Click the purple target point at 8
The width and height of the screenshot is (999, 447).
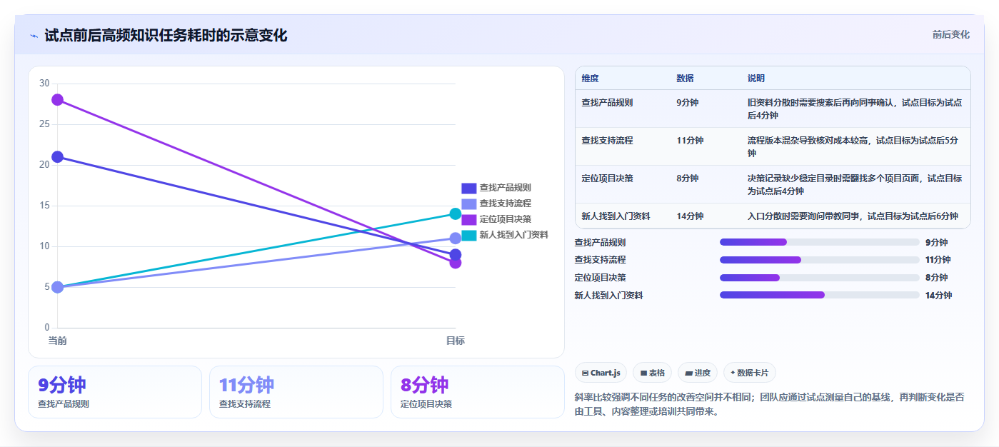456,263
